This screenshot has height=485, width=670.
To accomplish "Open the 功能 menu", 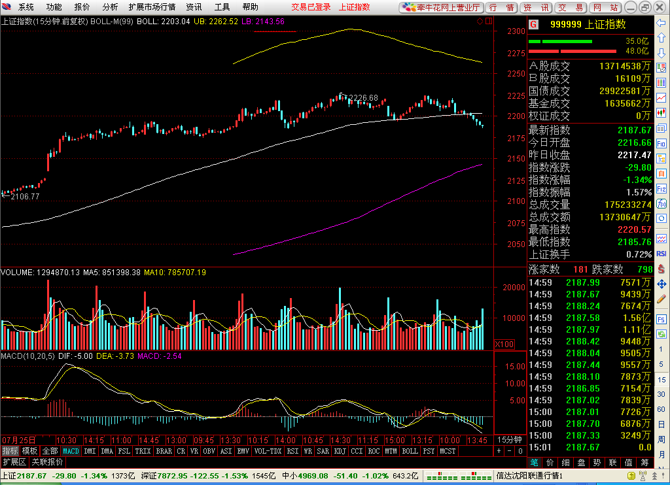I will (54, 7).
